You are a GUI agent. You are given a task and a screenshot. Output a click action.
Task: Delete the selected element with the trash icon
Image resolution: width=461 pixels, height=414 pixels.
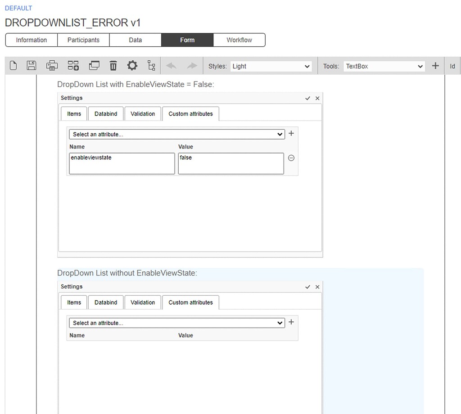pyautogui.click(x=113, y=65)
